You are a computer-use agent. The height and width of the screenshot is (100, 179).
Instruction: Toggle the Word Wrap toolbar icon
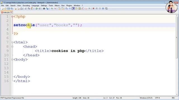pos(67,9)
